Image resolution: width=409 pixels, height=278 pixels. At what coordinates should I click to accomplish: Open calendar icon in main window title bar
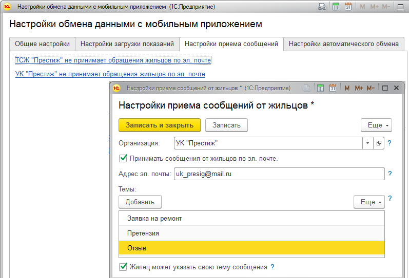pyautogui.click(x=348, y=7)
